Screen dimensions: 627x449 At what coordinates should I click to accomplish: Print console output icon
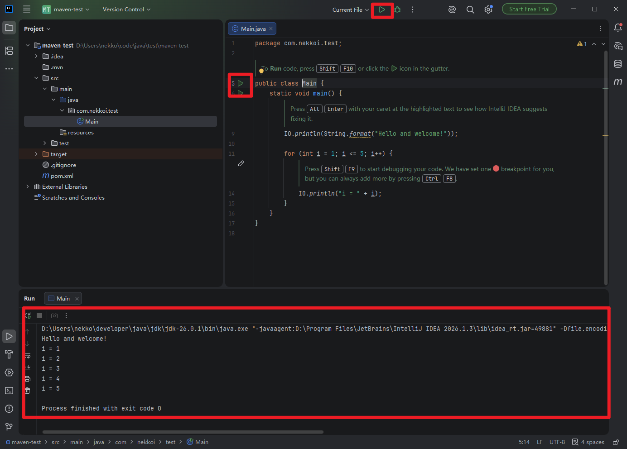click(28, 379)
